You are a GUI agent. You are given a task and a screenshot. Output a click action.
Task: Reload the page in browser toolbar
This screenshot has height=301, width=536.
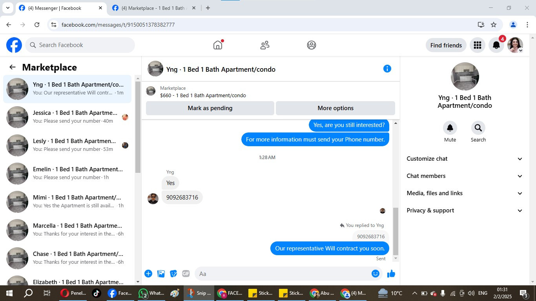coord(37,25)
